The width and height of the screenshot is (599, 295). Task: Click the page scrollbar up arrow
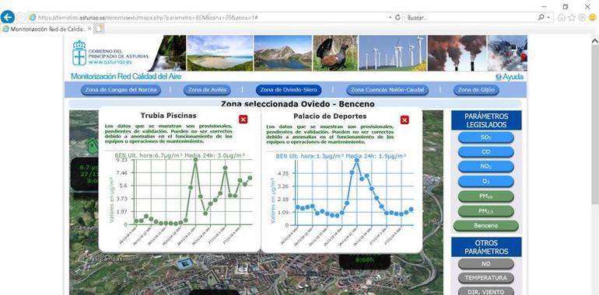coord(594,41)
